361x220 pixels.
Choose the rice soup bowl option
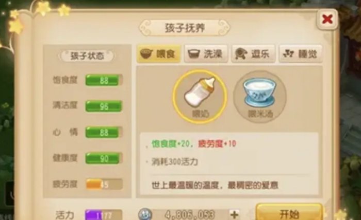point(260,97)
